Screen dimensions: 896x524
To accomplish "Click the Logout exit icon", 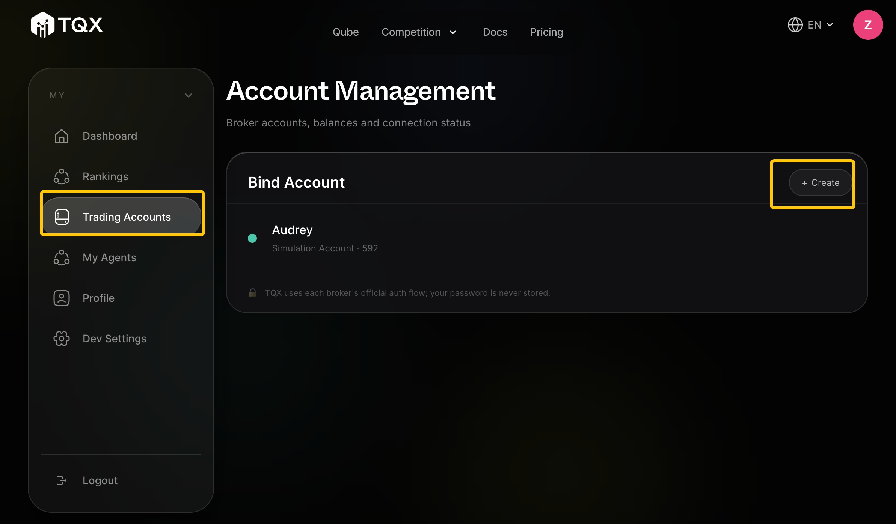I will click(x=62, y=480).
